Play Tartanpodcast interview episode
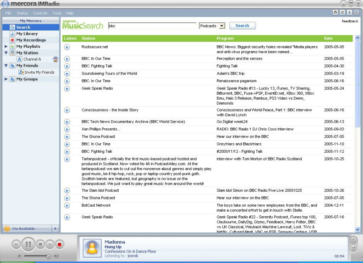 (67, 159)
